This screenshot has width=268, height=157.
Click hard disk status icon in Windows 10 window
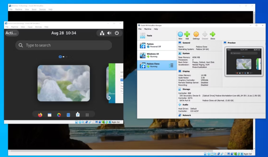205,154
